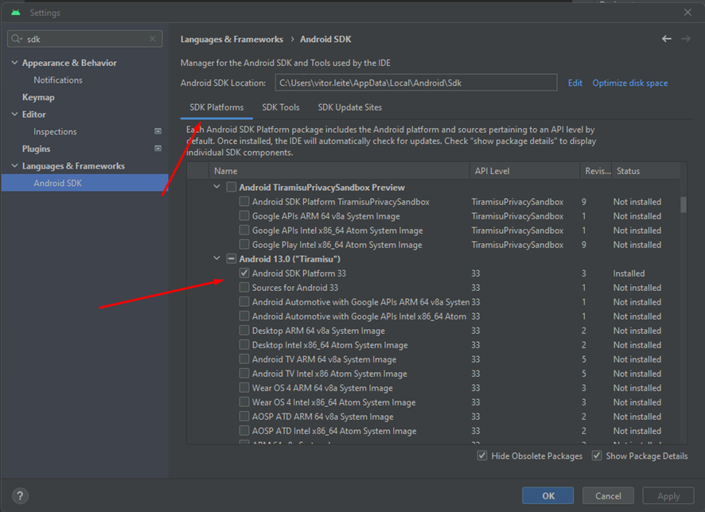Click the back navigation arrow

[x=667, y=39]
